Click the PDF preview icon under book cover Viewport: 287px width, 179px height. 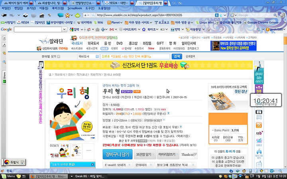point(52,155)
